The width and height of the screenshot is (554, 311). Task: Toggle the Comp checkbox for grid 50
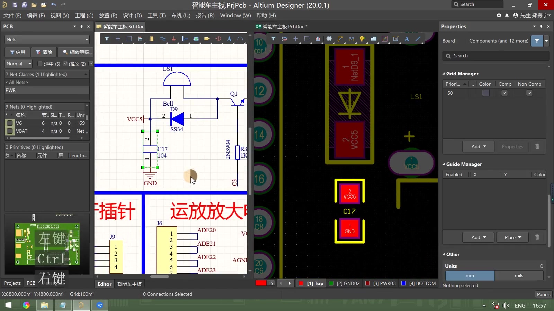[504, 93]
